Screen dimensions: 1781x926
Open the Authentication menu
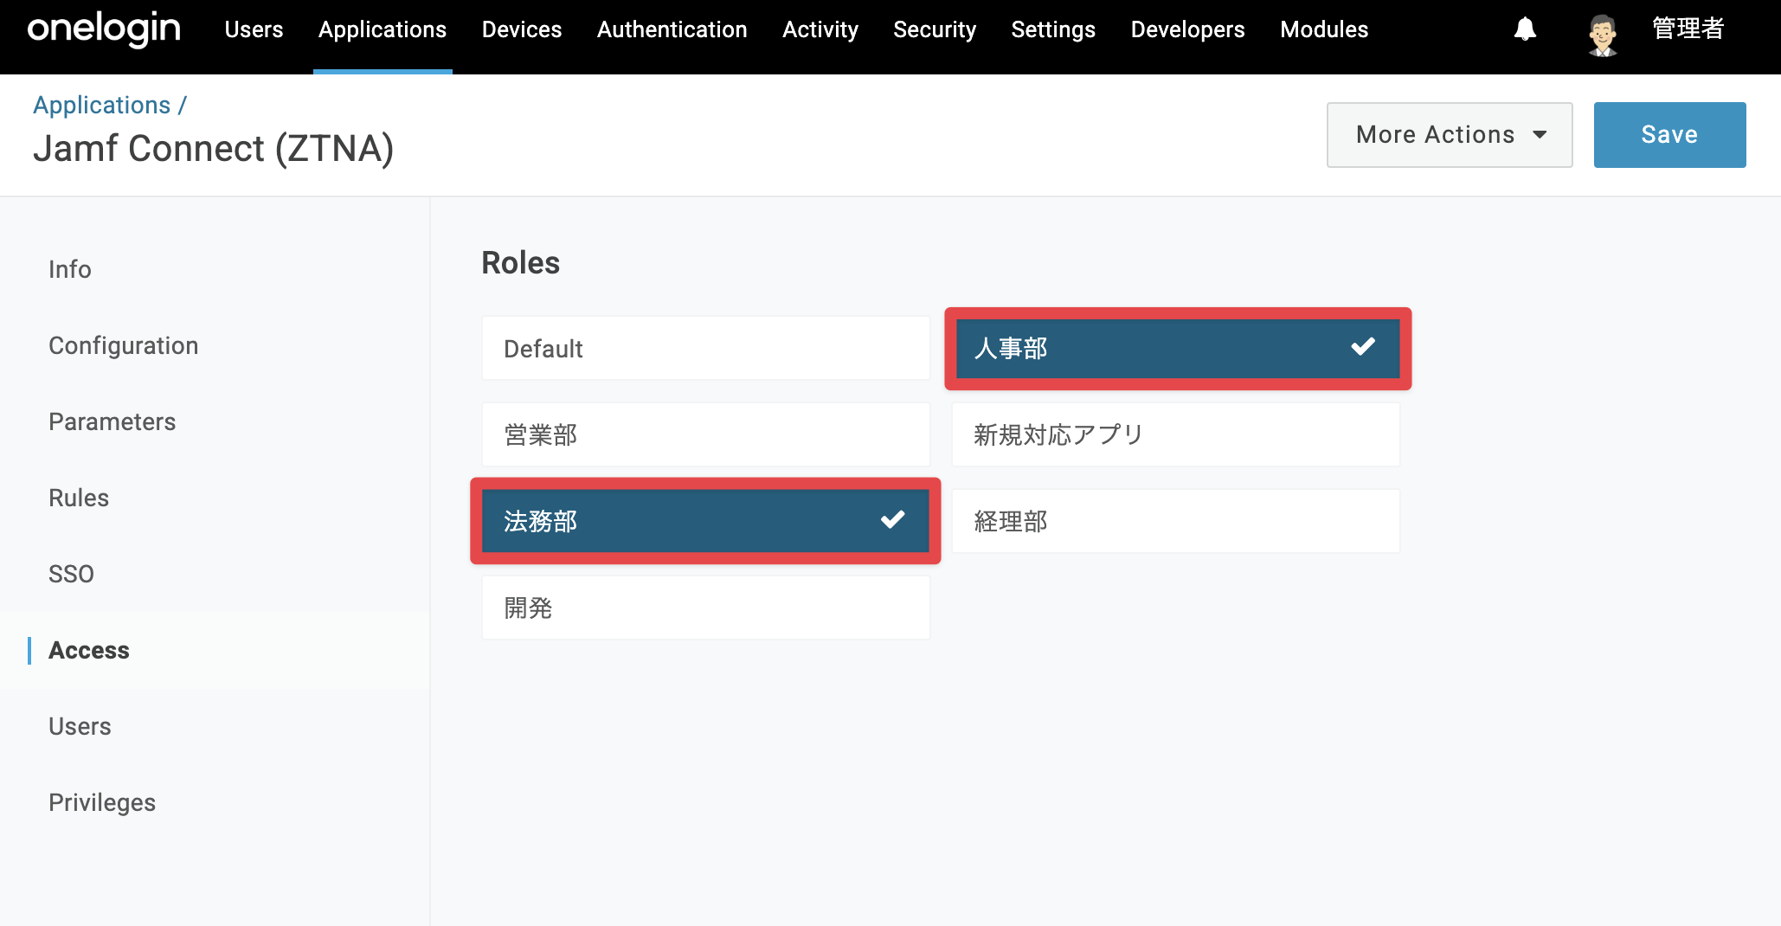pyautogui.click(x=672, y=29)
